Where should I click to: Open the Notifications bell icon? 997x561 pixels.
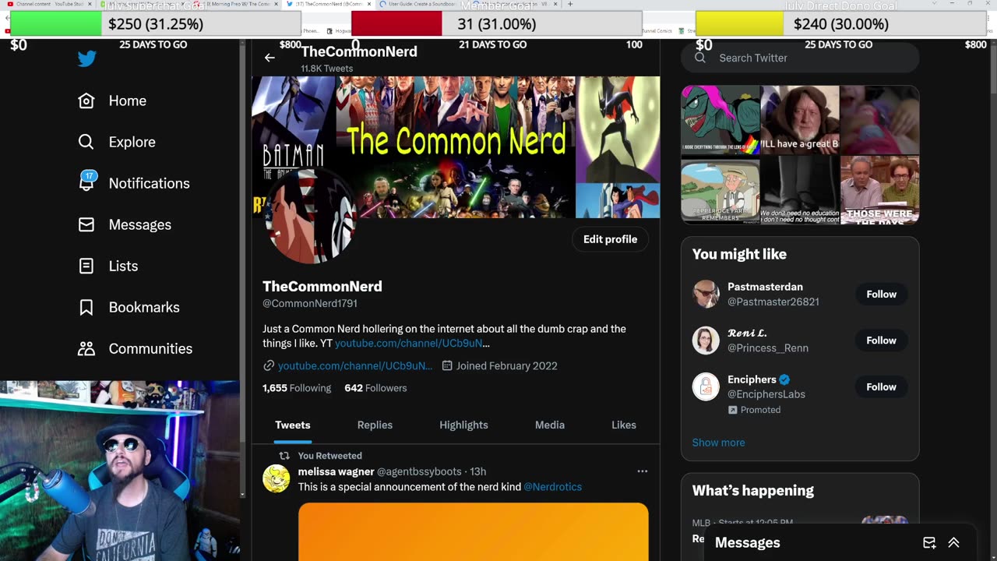coord(86,182)
